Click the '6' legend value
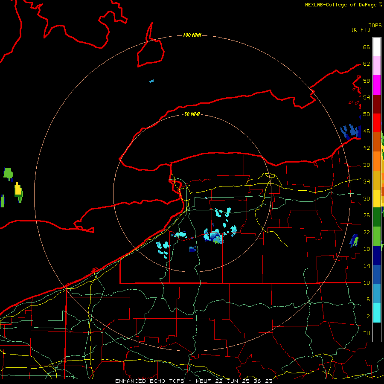 tap(368, 299)
